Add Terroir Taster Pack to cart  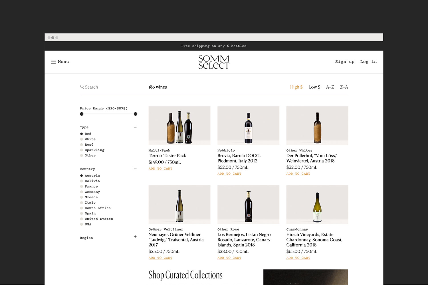coord(160,169)
